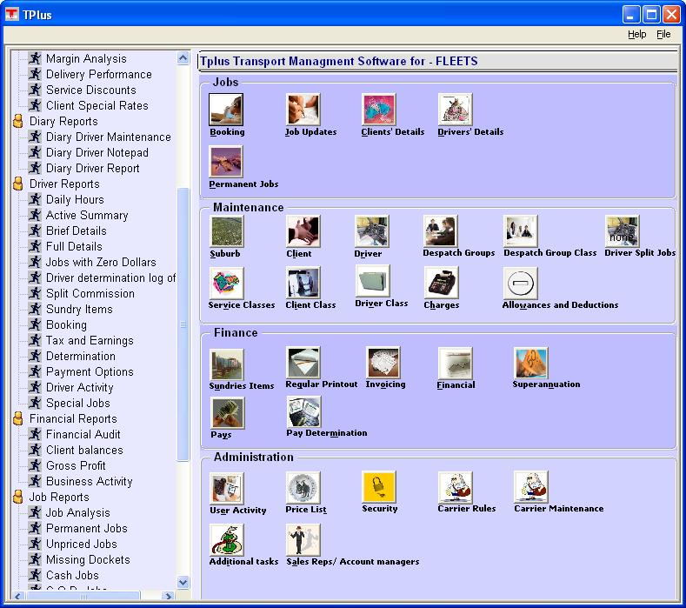Open Carrier Rules
Screen dimensions: 686x608
(456, 487)
